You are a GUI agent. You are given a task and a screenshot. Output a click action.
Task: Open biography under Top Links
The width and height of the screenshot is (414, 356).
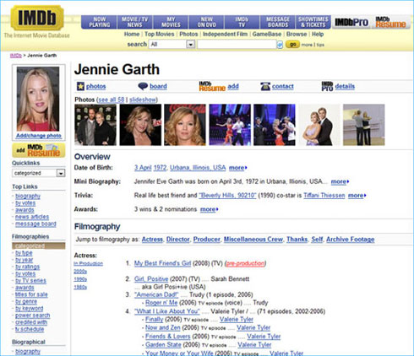(x=28, y=196)
